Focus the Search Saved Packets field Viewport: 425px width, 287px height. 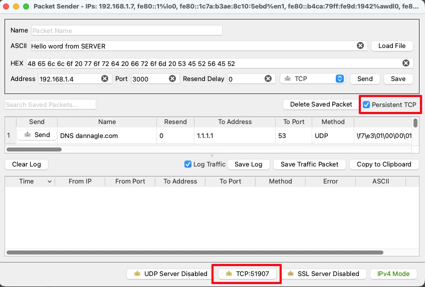50,104
